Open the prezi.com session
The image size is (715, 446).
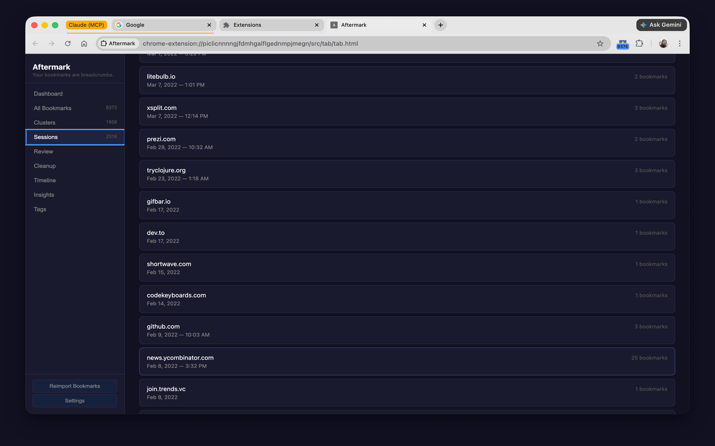(407, 143)
